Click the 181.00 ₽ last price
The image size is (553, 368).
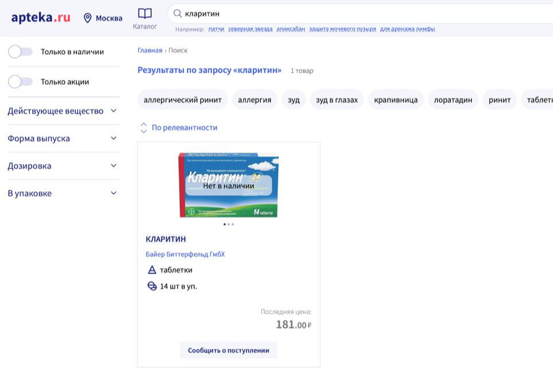click(294, 325)
